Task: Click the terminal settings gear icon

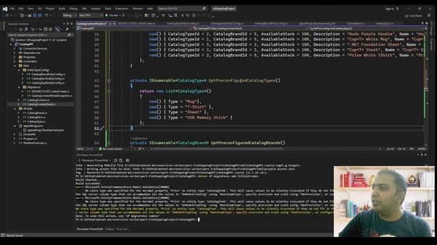Action: click(128, 161)
